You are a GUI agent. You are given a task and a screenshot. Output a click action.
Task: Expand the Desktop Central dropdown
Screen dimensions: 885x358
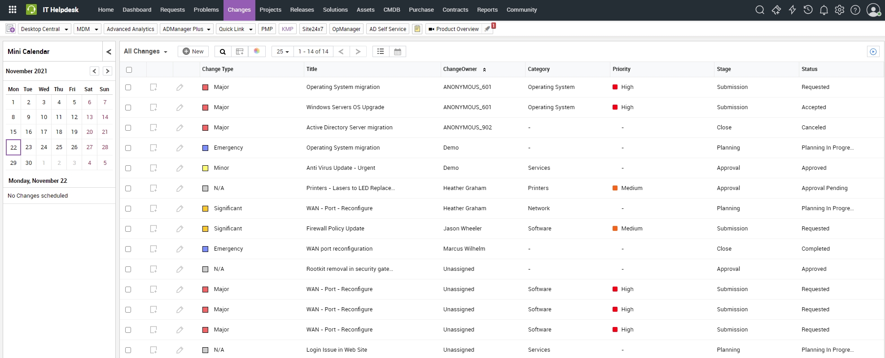[45, 29]
